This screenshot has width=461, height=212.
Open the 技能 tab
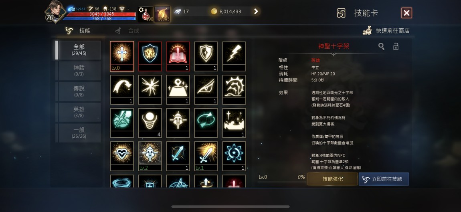point(78,30)
